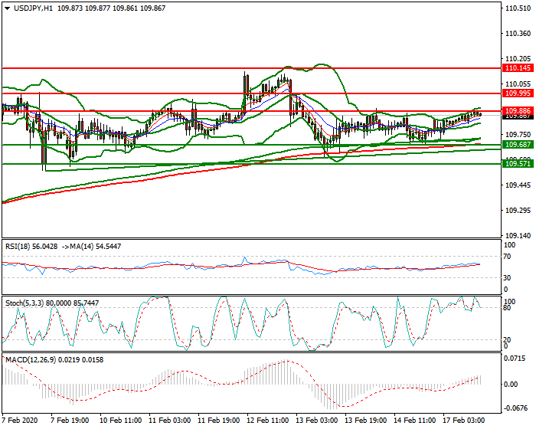Select the 80 level on Stochastic scale

(x=507, y=308)
